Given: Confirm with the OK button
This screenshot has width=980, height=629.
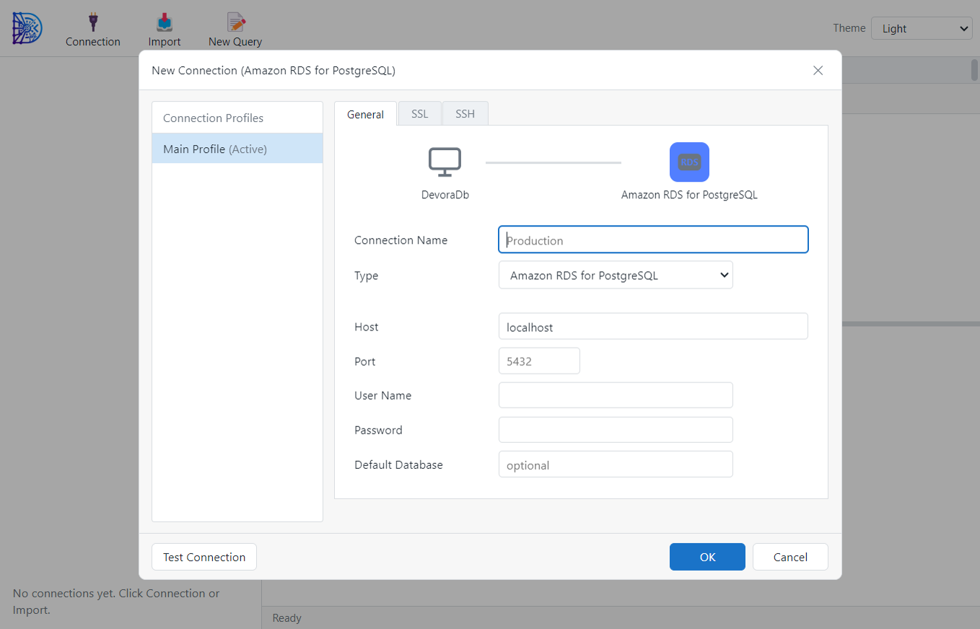Looking at the screenshot, I should coord(707,557).
